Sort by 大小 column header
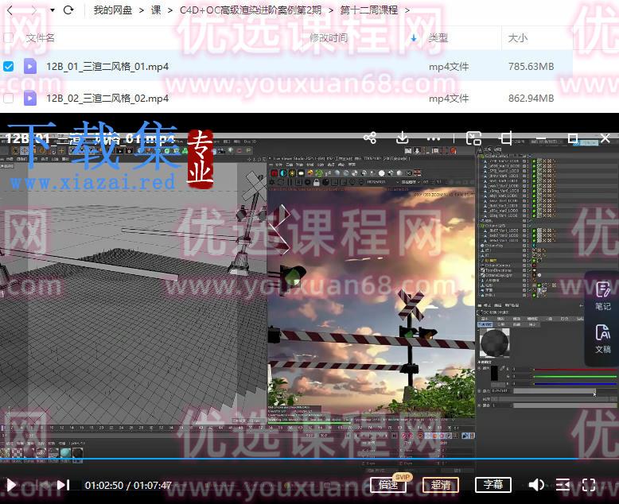 click(x=518, y=38)
